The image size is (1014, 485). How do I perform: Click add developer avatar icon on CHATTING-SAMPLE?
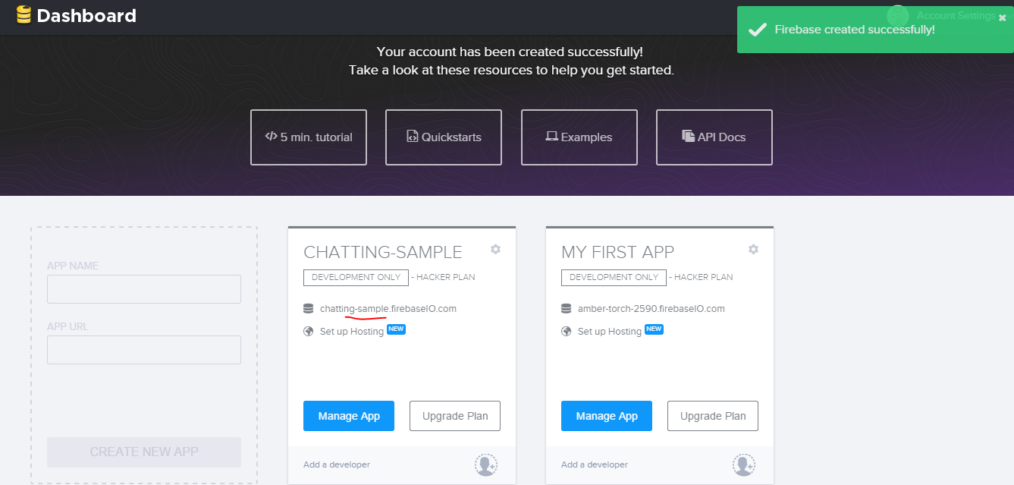486,465
